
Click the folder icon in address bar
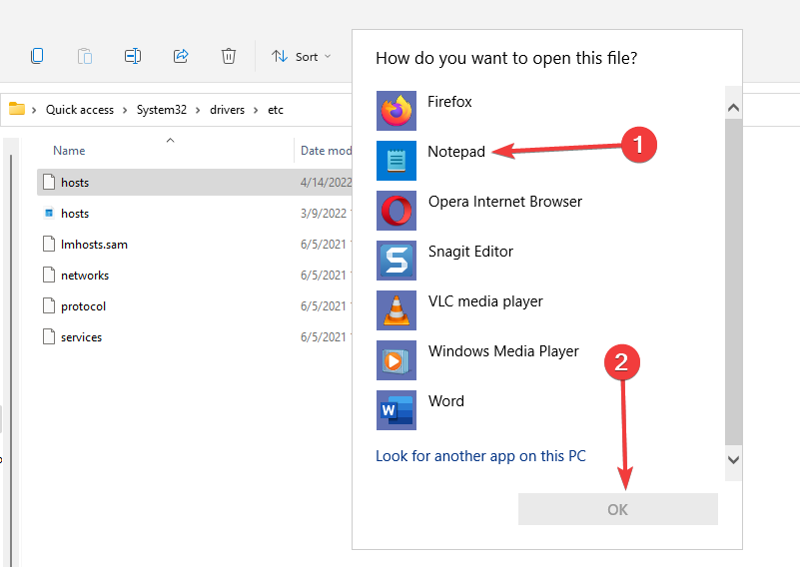pos(17,109)
